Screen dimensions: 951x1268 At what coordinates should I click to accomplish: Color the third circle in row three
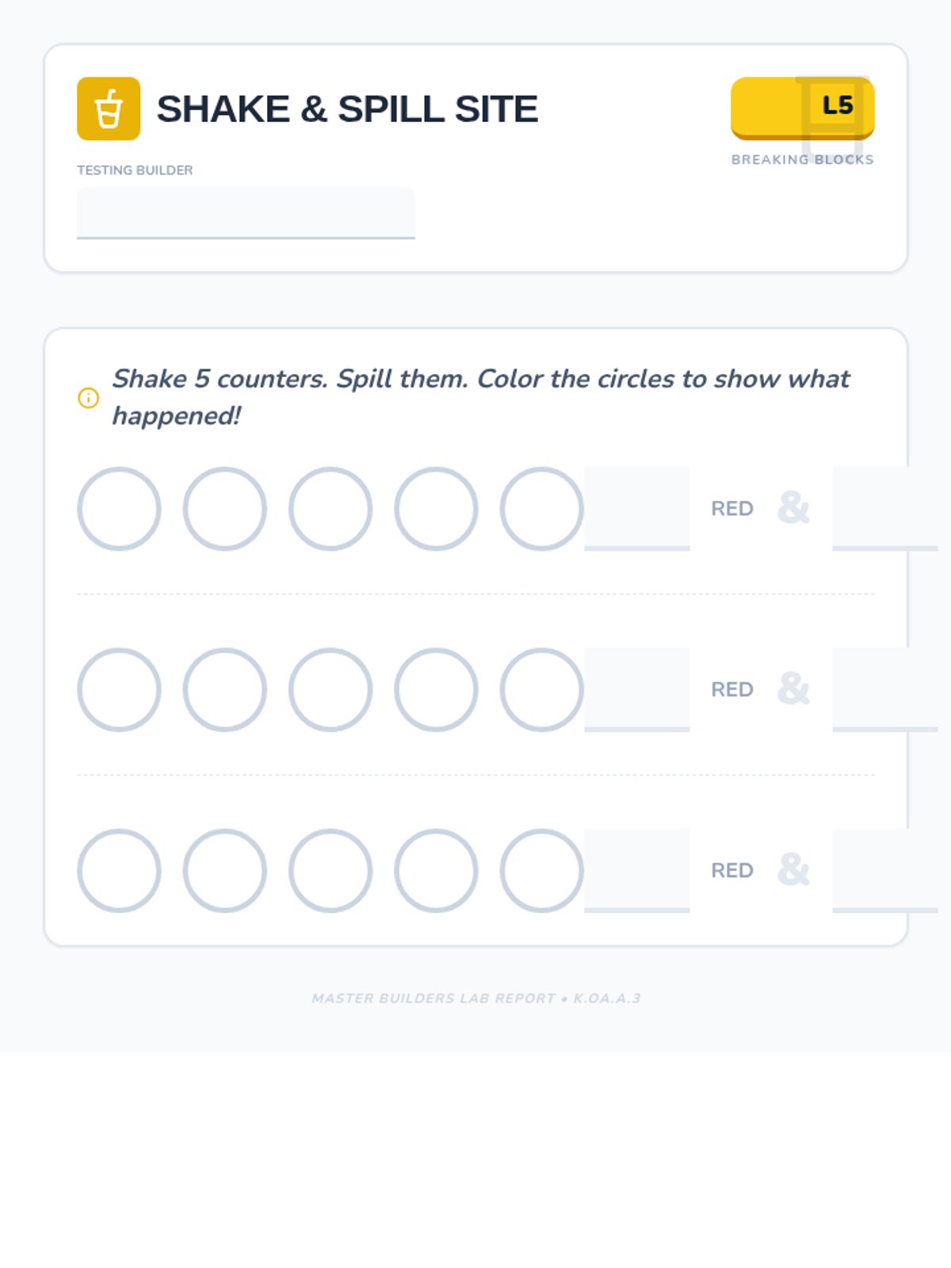330,871
